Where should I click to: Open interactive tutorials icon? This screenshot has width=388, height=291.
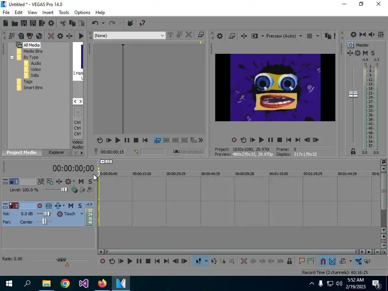(x=130, y=23)
